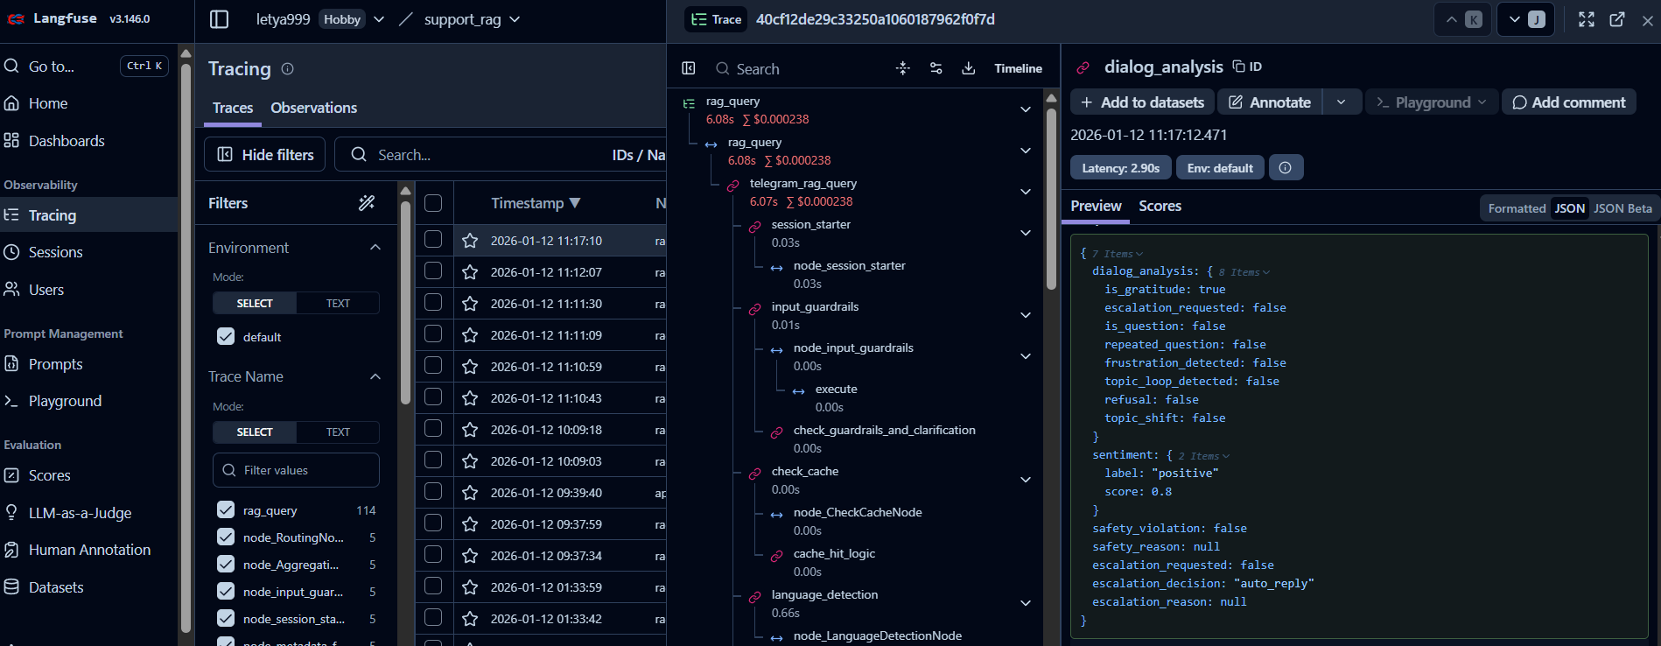
Task: Uncheck the node_RoutingNo... filter
Action: [x=226, y=537]
